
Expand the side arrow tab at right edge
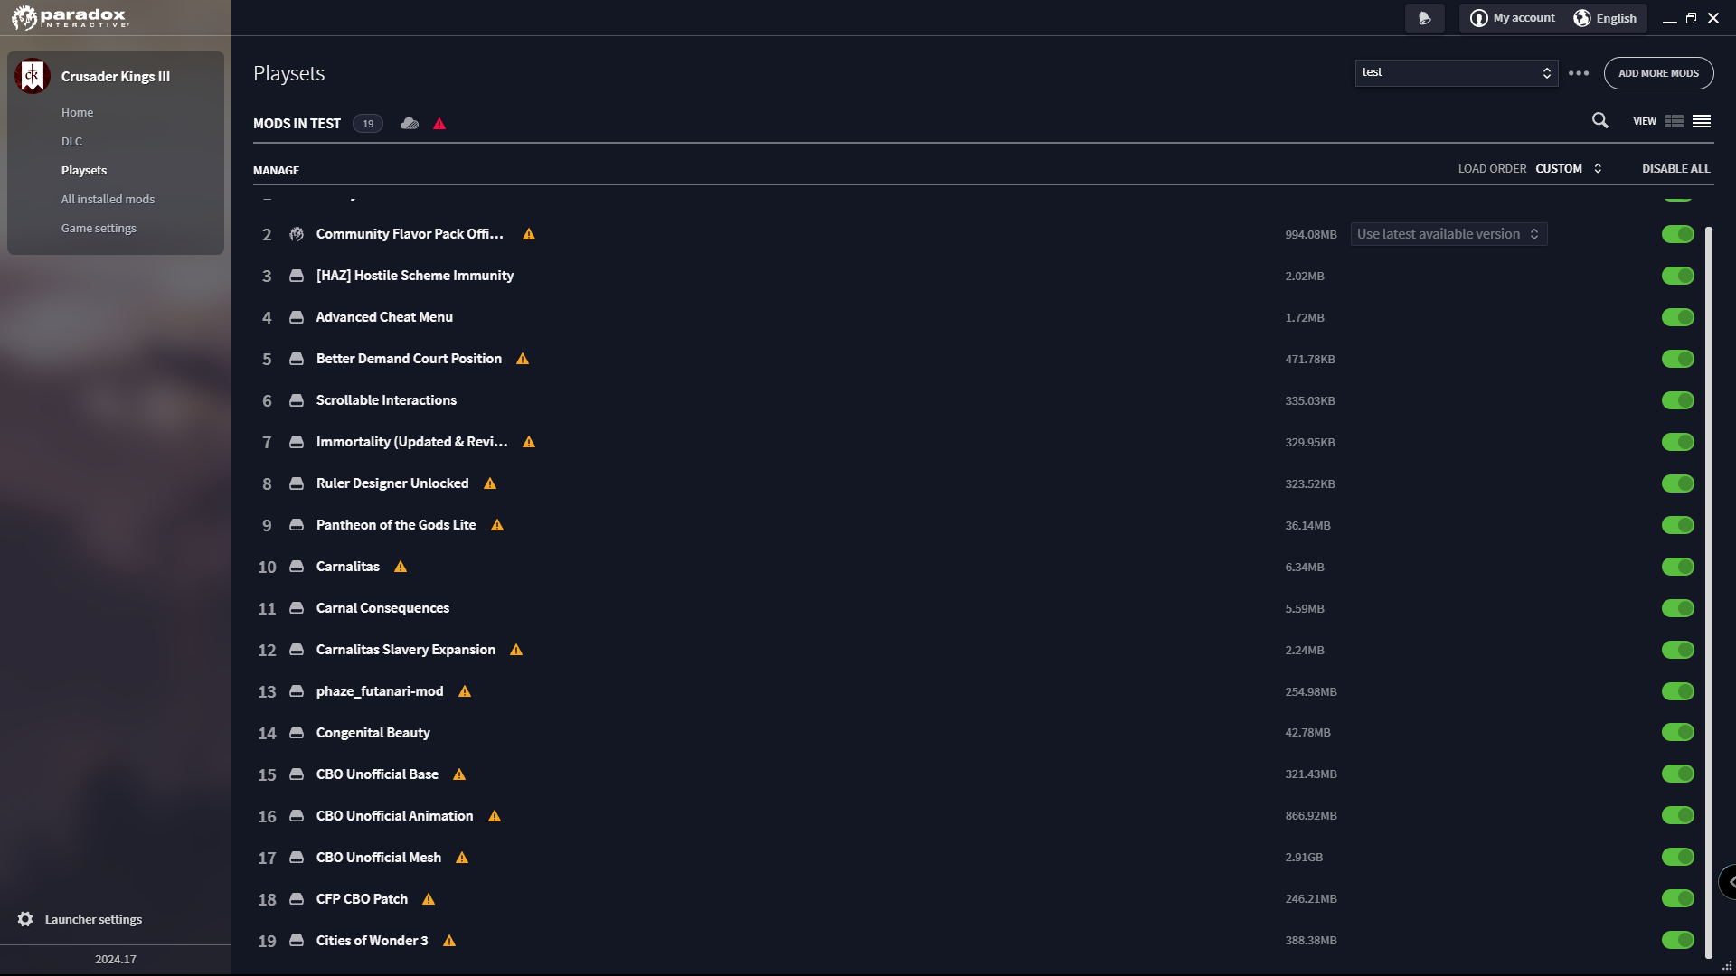coord(1728,882)
